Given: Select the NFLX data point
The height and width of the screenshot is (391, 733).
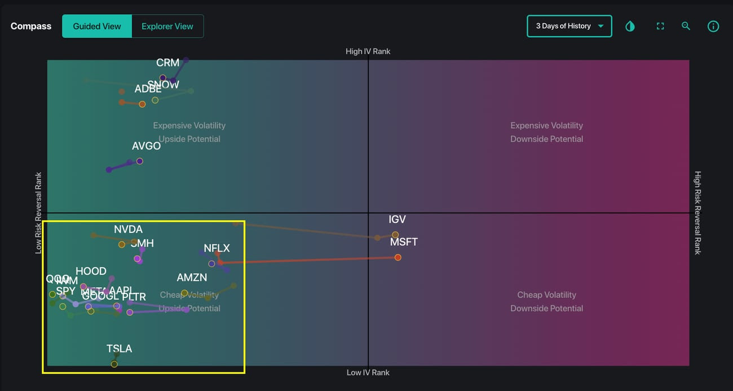Looking at the screenshot, I should tap(211, 263).
